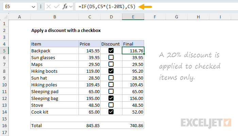Click the formula bar text =IF(D5,C5*(1-20%),C5)
The image size is (238, 136).
coord(107,6)
